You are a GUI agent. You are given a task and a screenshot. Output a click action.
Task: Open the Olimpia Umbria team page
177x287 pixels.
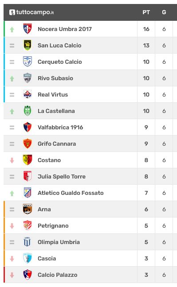59,242
